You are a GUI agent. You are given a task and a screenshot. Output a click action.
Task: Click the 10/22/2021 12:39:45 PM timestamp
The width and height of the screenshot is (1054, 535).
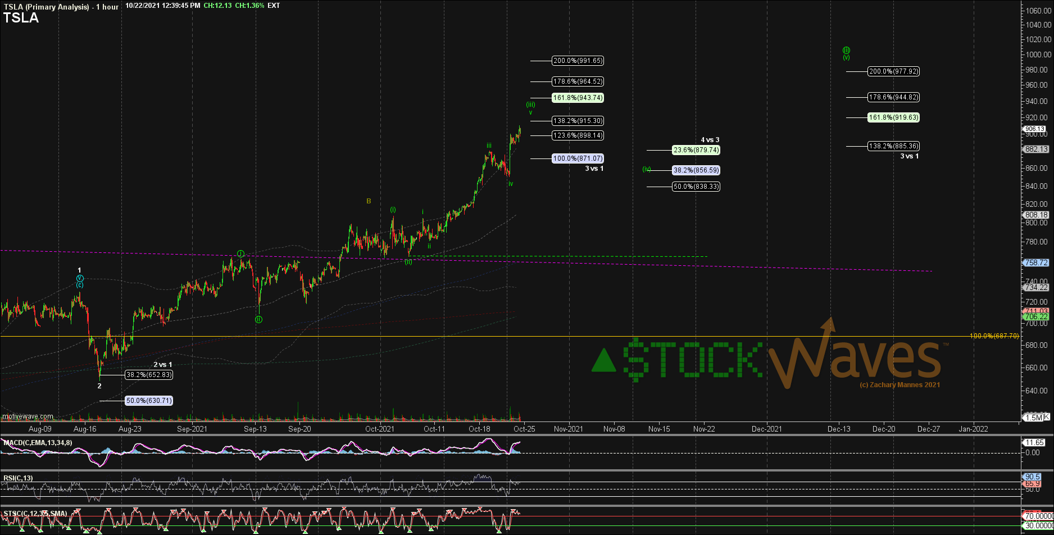(163, 6)
